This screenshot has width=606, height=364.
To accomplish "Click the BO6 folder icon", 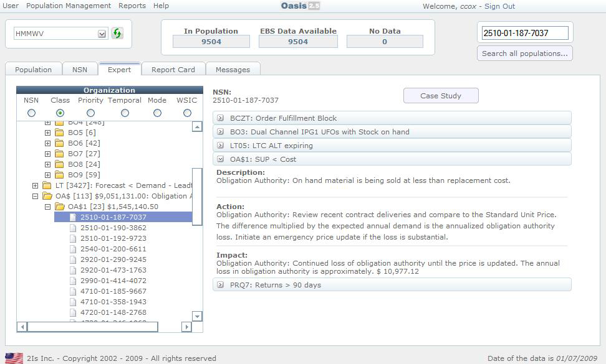I will [59, 143].
